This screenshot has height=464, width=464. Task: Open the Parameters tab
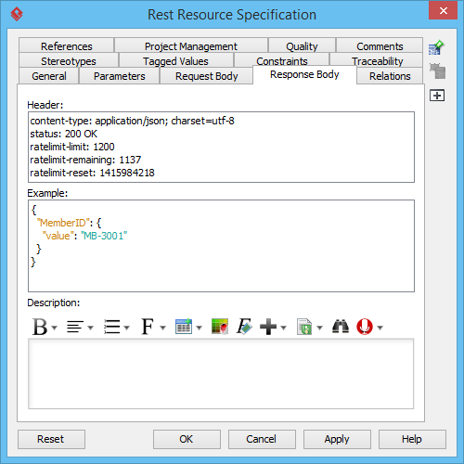click(x=120, y=76)
